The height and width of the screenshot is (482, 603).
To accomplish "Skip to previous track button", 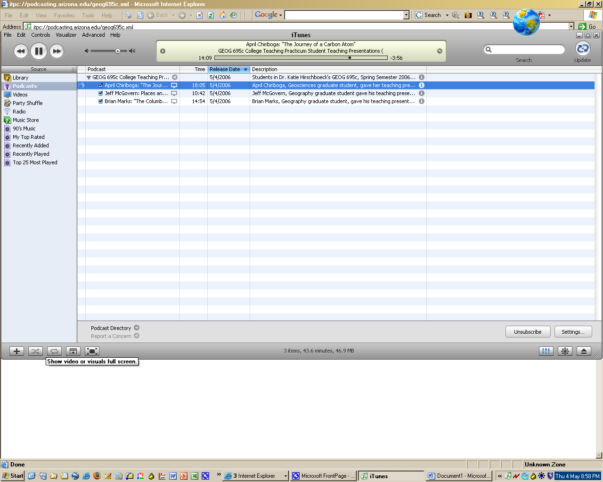I will pyautogui.click(x=21, y=51).
